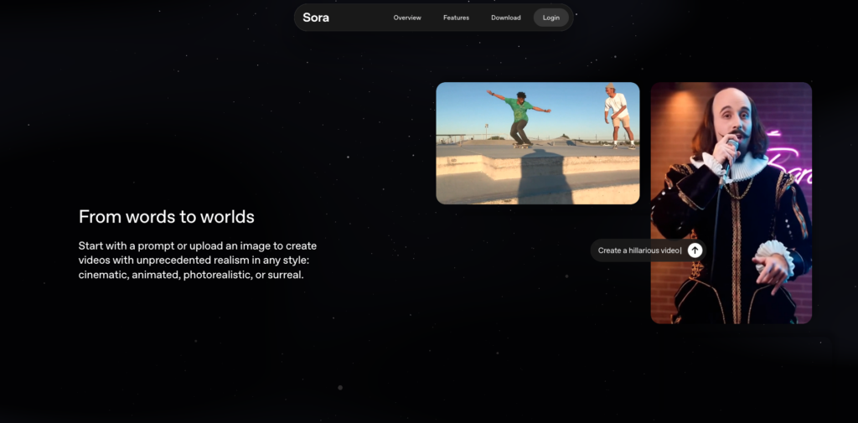
Task: Click the microphone held by the performer
Action: pos(732,146)
